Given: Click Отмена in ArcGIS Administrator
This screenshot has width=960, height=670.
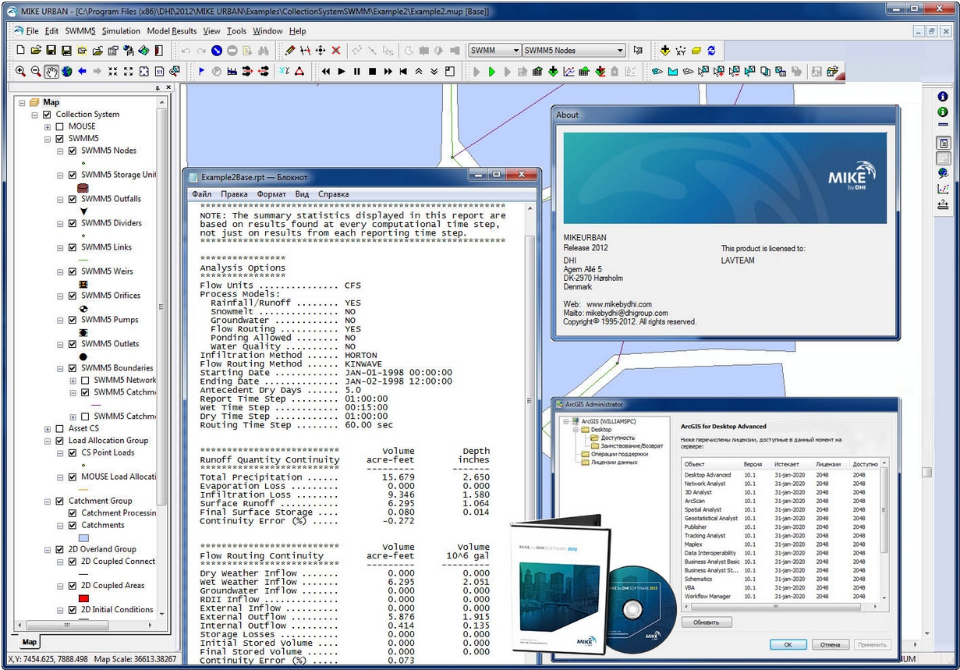Looking at the screenshot, I should 830,645.
